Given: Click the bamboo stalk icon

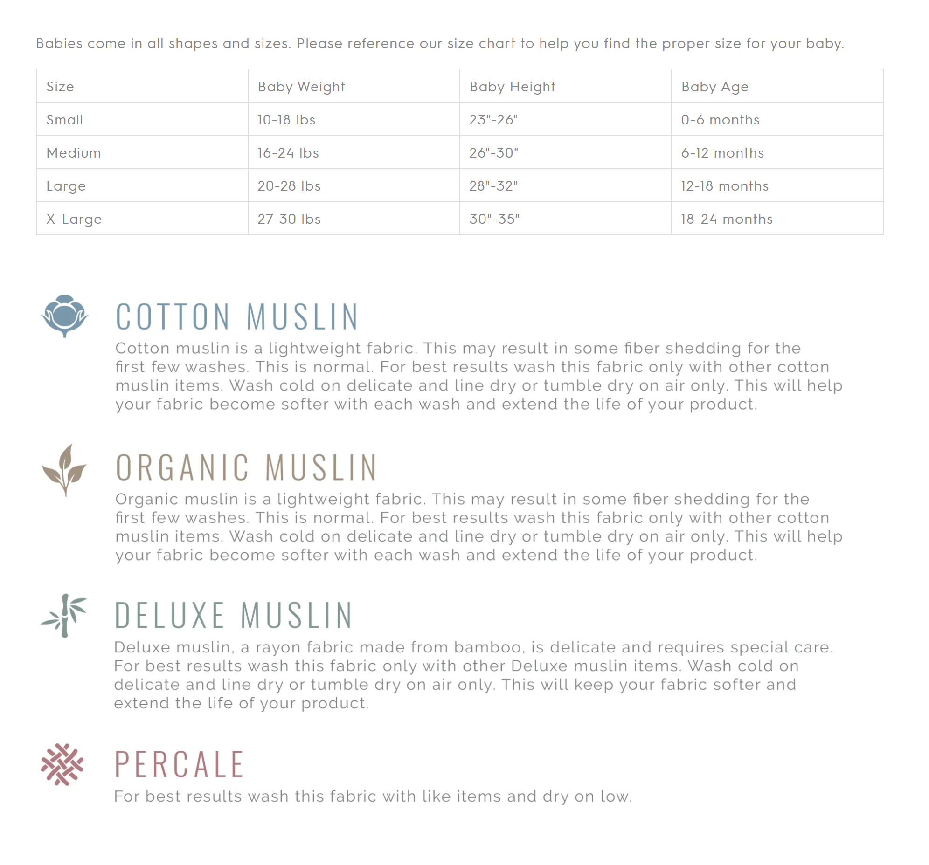Looking at the screenshot, I should pyautogui.click(x=64, y=616).
